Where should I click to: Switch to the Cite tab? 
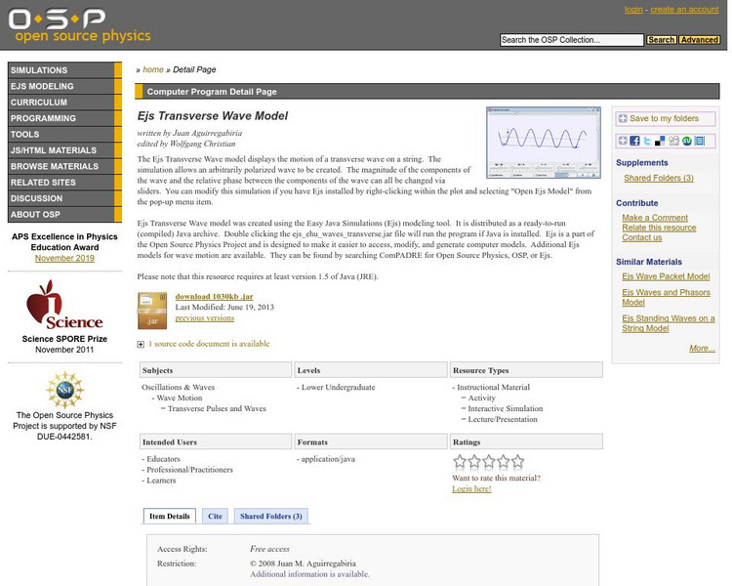coord(215,516)
